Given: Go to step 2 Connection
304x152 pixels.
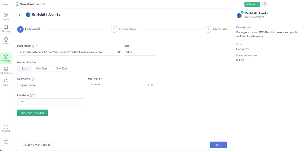Looking at the screenshot, I should click(123, 29).
